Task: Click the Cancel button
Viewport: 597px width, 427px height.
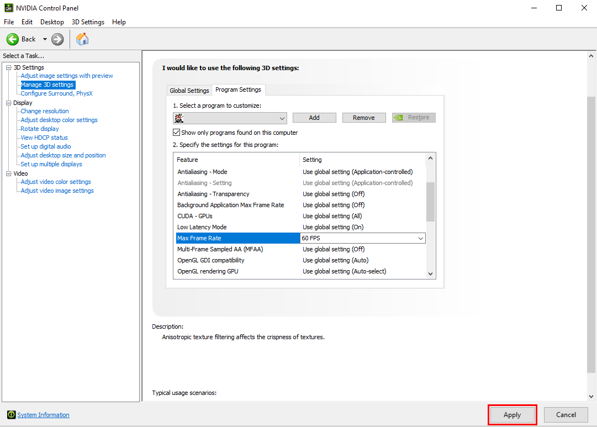Action: 566,415
